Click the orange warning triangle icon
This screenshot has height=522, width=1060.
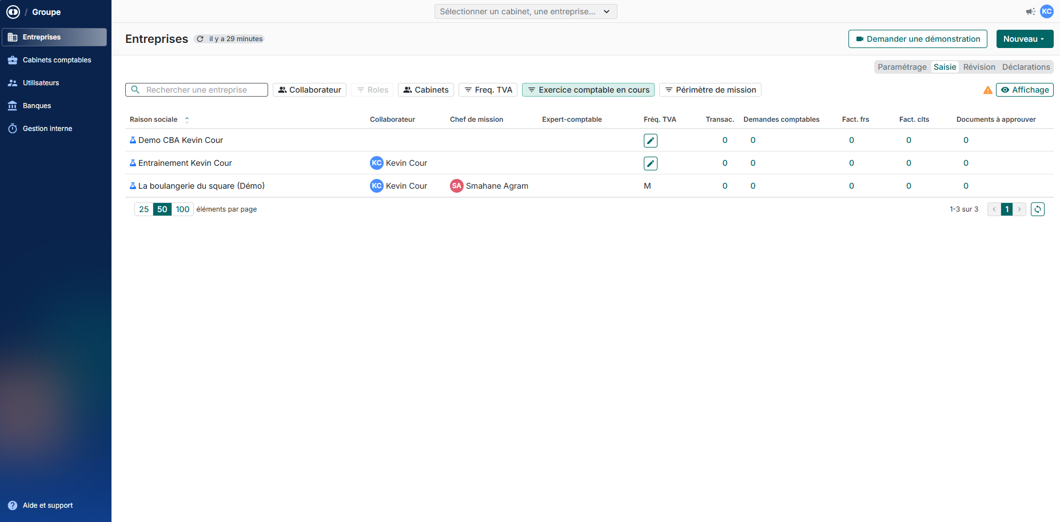coord(987,90)
